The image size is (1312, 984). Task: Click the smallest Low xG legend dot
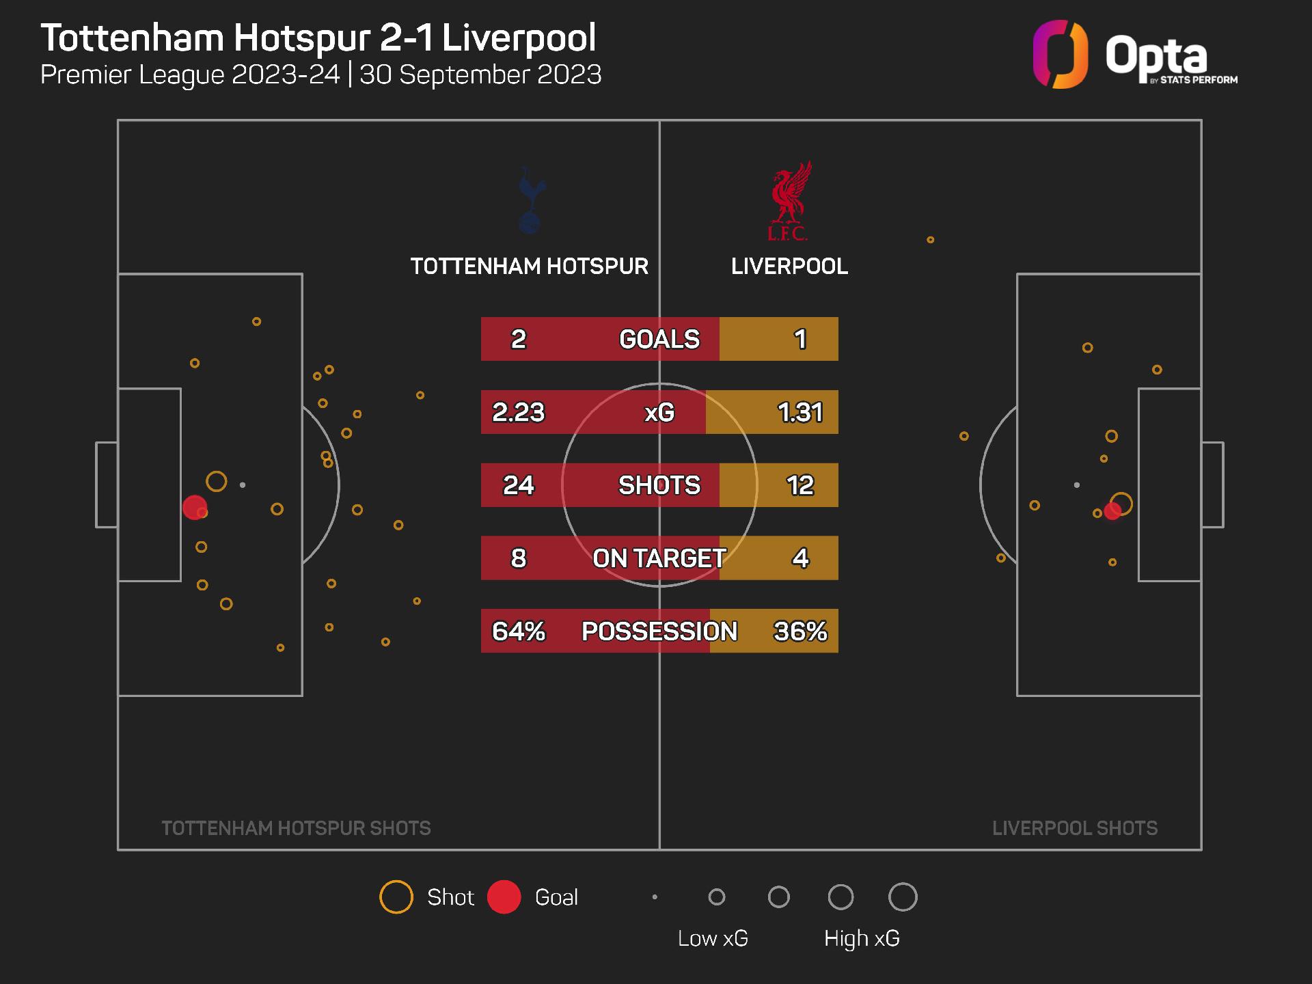pos(655,897)
